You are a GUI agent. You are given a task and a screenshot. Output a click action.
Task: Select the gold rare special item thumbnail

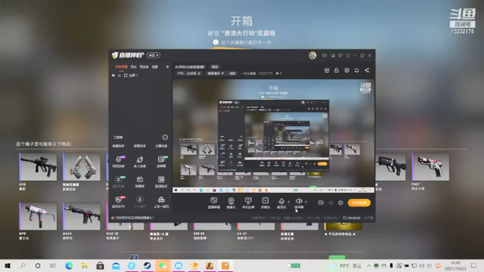pyautogui.click(x=343, y=227)
